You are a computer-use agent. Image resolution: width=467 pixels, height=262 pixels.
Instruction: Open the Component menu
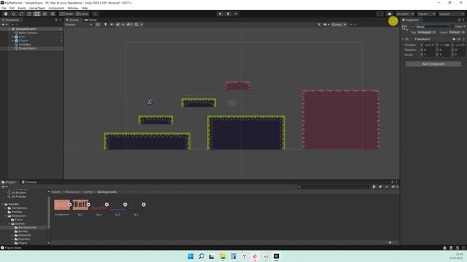coord(56,8)
